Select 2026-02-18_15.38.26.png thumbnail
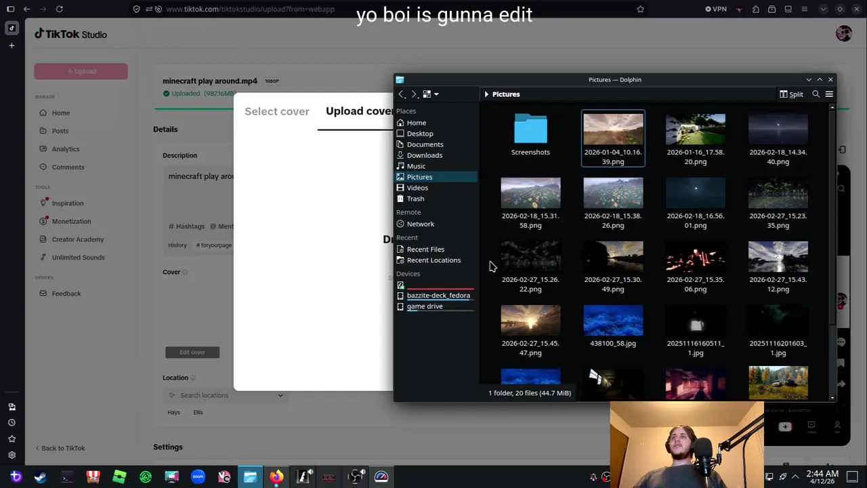 click(x=613, y=193)
